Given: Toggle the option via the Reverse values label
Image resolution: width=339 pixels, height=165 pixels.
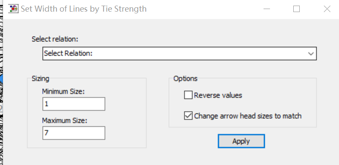Looking at the screenshot, I should click(x=218, y=95).
